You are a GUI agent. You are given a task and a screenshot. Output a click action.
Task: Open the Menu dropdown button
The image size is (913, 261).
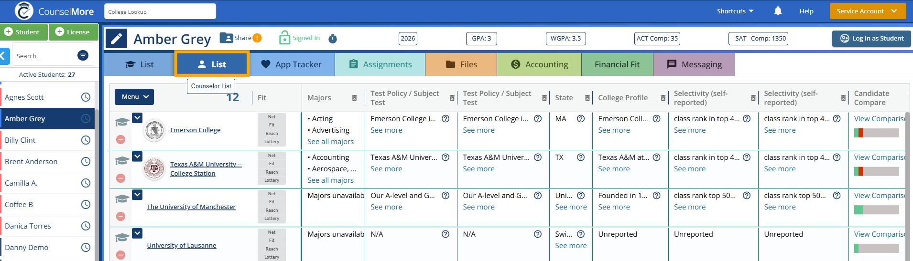pos(134,97)
